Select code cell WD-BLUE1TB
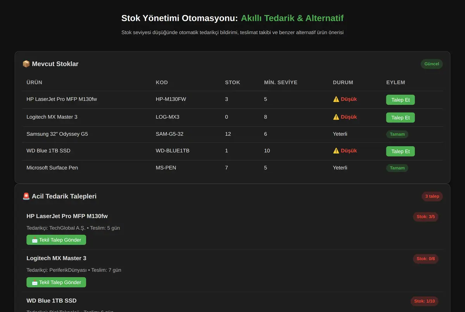 point(172,151)
